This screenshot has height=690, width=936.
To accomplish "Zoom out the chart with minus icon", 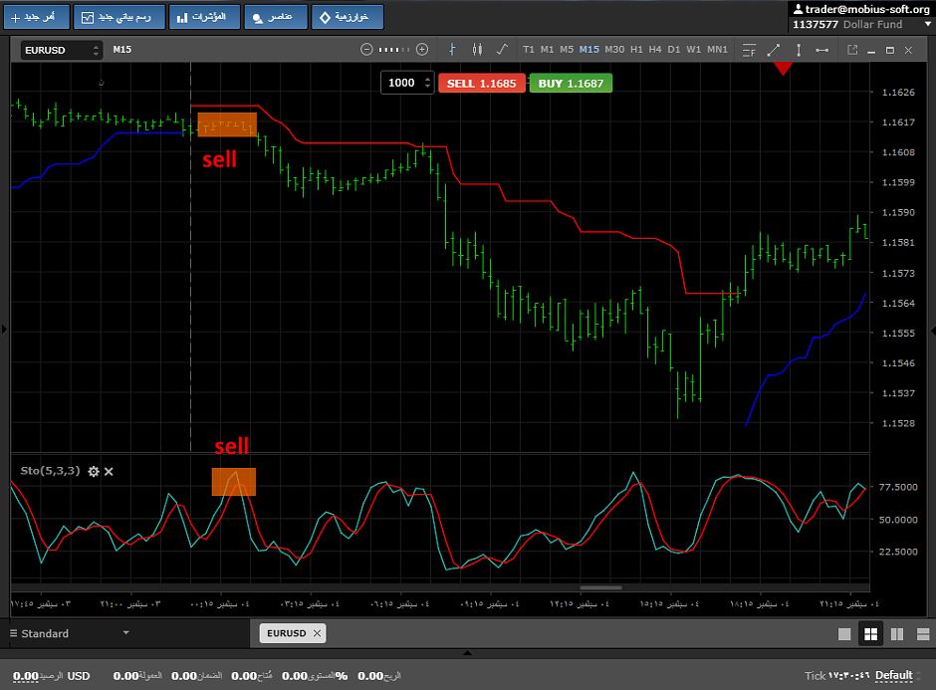I will click(x=366, y=50).
